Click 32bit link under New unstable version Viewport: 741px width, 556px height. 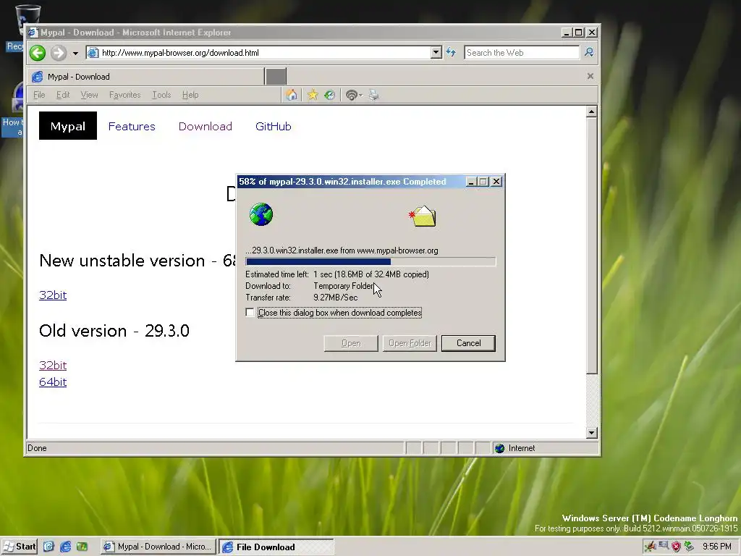(x=53, y=295)
